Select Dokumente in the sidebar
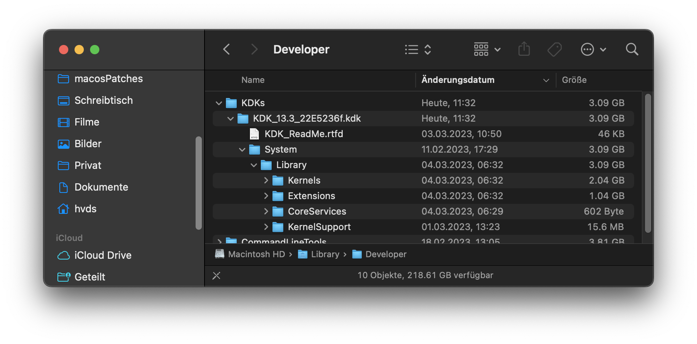The height and width of the screenshot is (344, 697). point(101,187)
